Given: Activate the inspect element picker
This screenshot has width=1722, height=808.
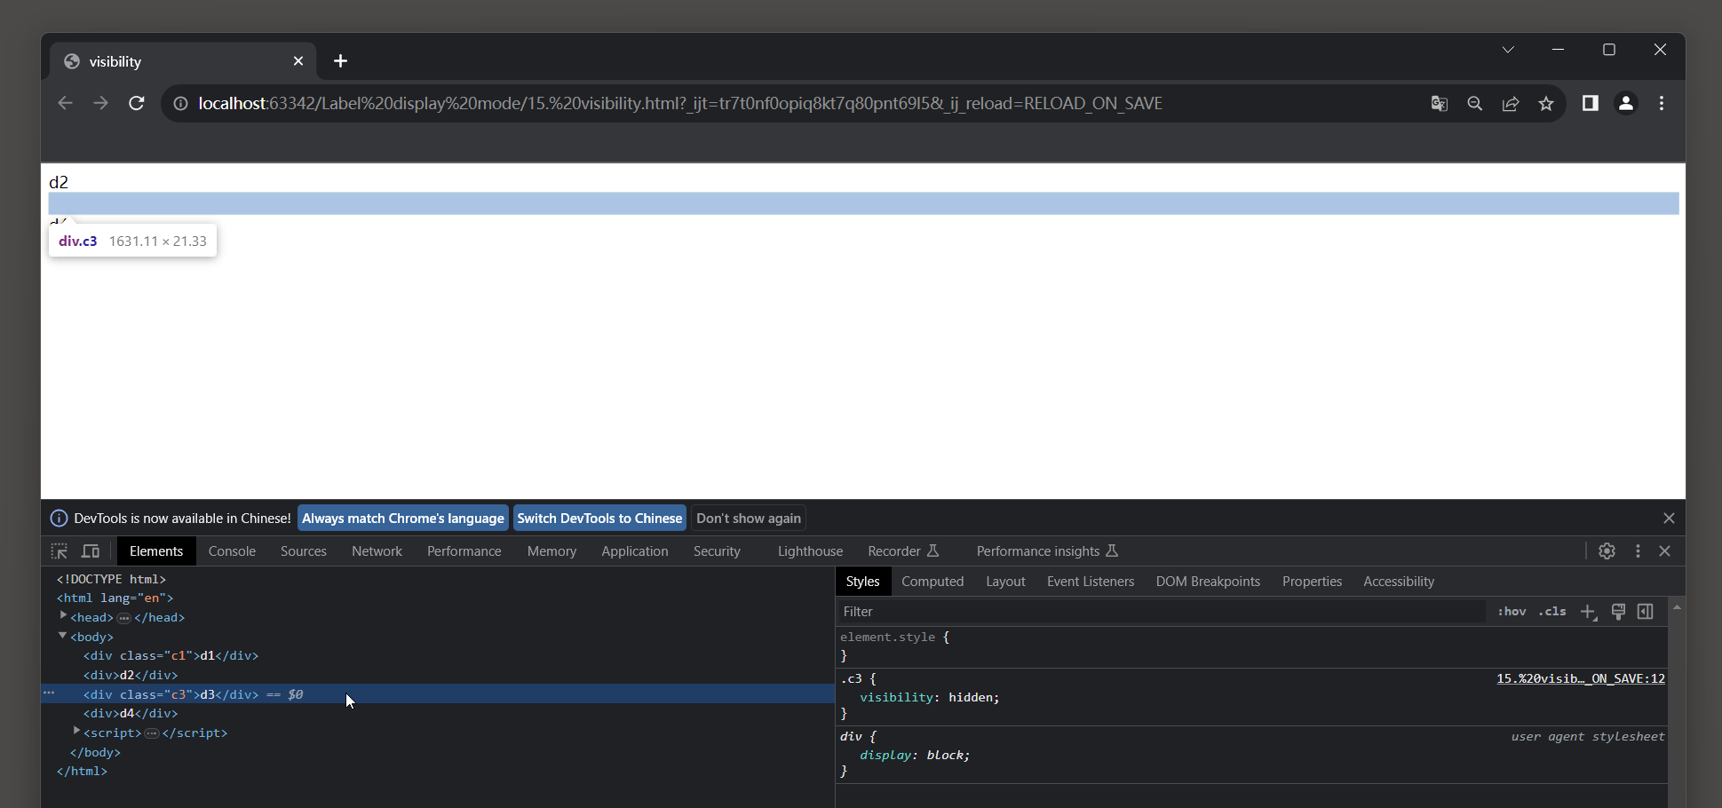Looking at the screenshot, I should pyautogui.click(x=60, y=551).
